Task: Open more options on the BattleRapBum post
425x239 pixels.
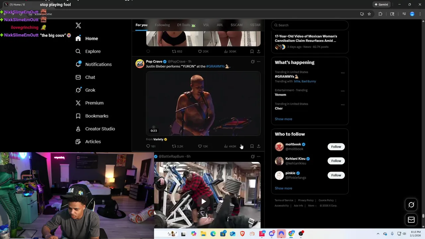Action: coord(259,156)
